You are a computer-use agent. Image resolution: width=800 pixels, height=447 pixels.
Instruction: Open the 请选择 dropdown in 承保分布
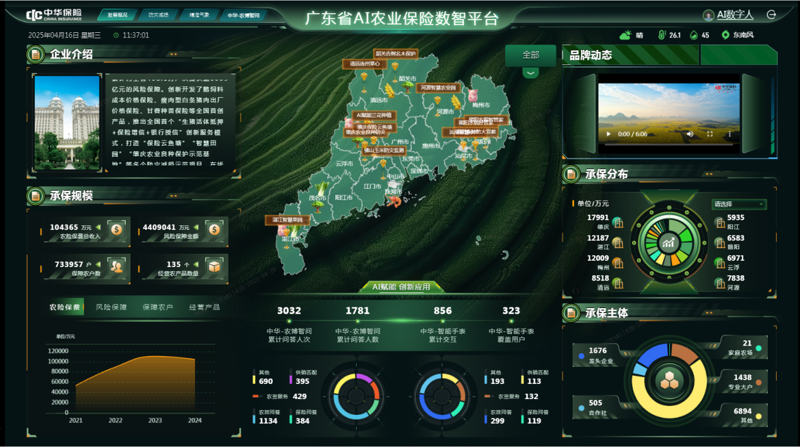pyautogui.click(x=739, y=204)
